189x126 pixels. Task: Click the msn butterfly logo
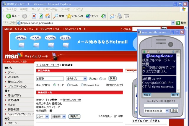(x=14, y=56)
